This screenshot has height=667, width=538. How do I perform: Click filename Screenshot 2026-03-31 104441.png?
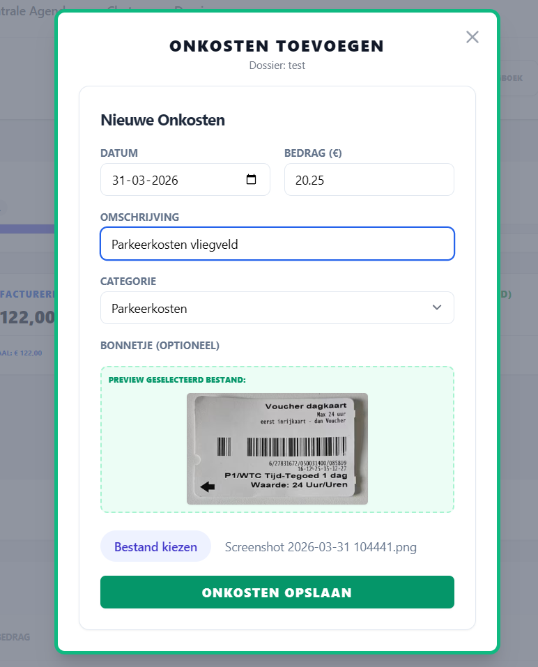point(321,547)
